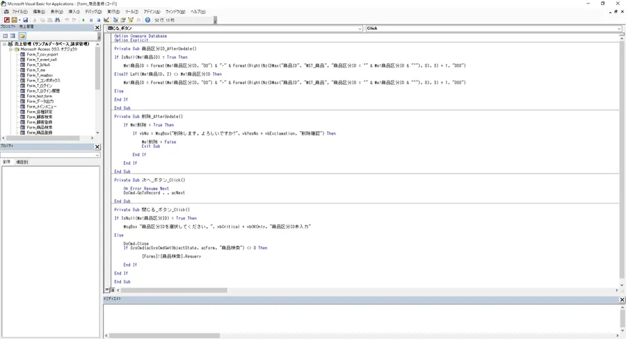Click inside the イミディエイト input area
626x339 pixels.
361,318
